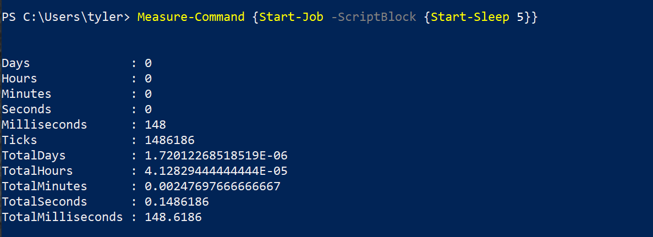This screenshot has height=237, width=653.
Task: Click the TotalDays value 1.72012268518519E-06
Action: [216, 156]
